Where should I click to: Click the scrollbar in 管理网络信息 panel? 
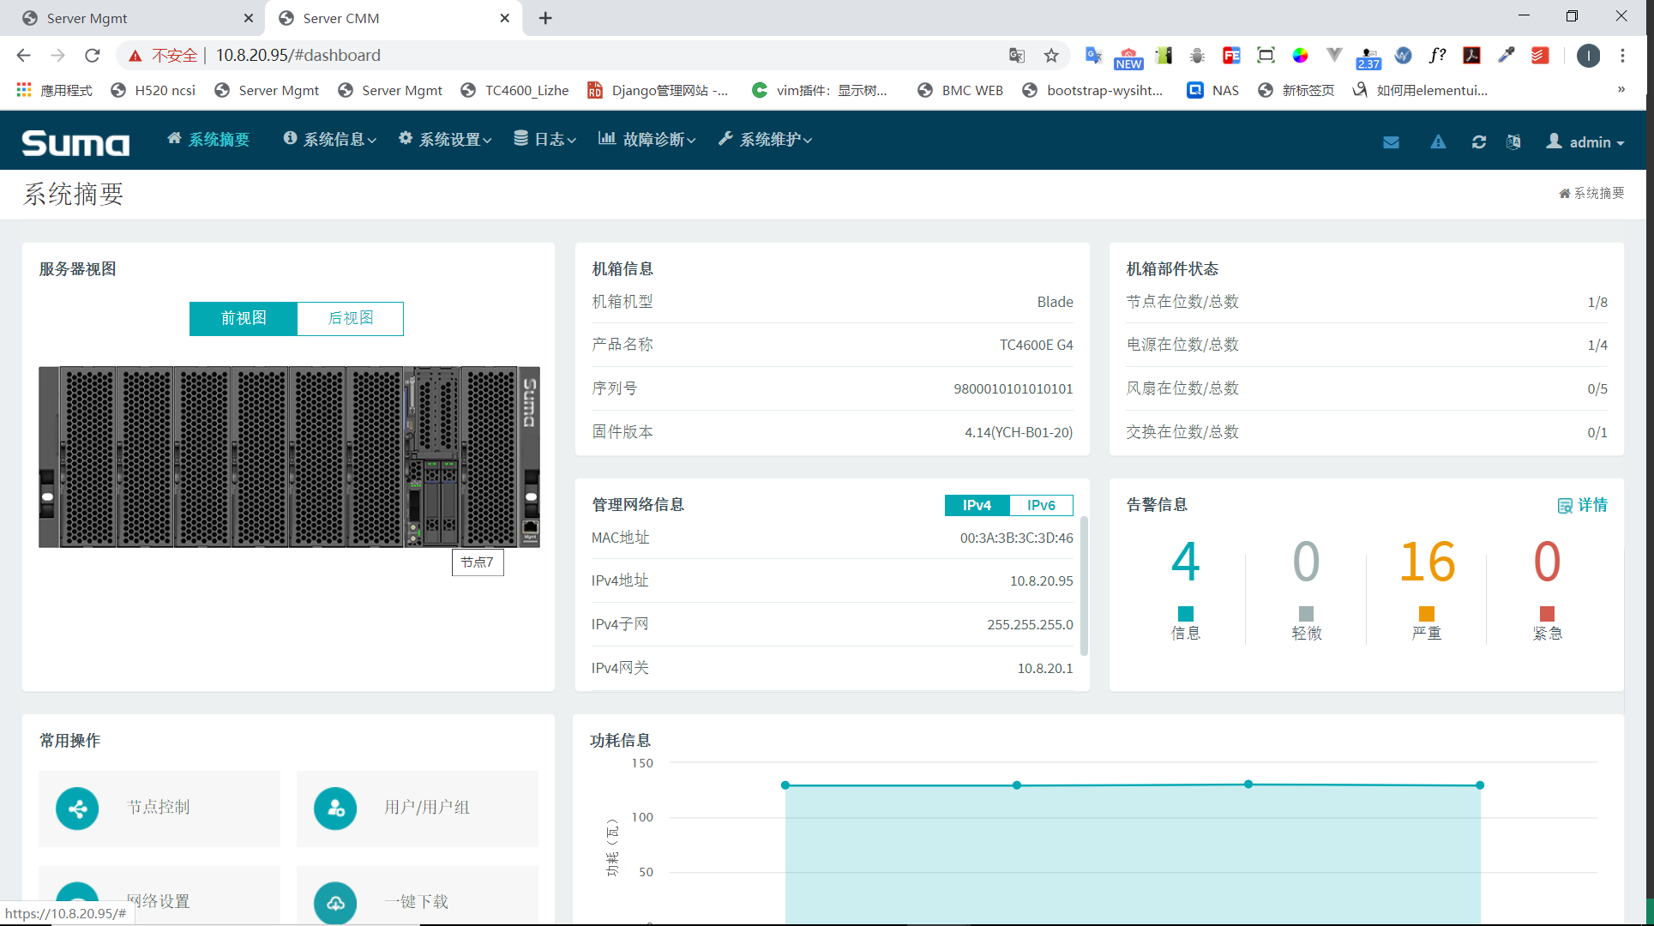pos(1084,586)
